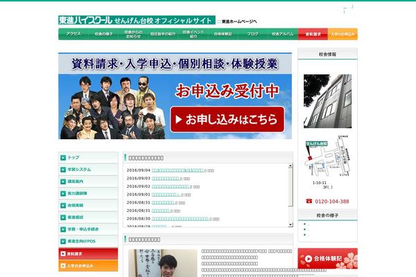The height and width of the screenshot is (277, 416).
Task: Click the 校舎の様子 panel header on the right
Action: click(x=327, y=215)
